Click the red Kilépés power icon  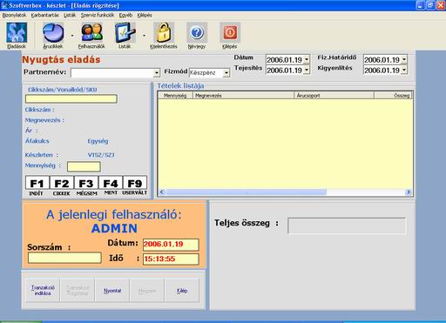[x=230, y=33]
